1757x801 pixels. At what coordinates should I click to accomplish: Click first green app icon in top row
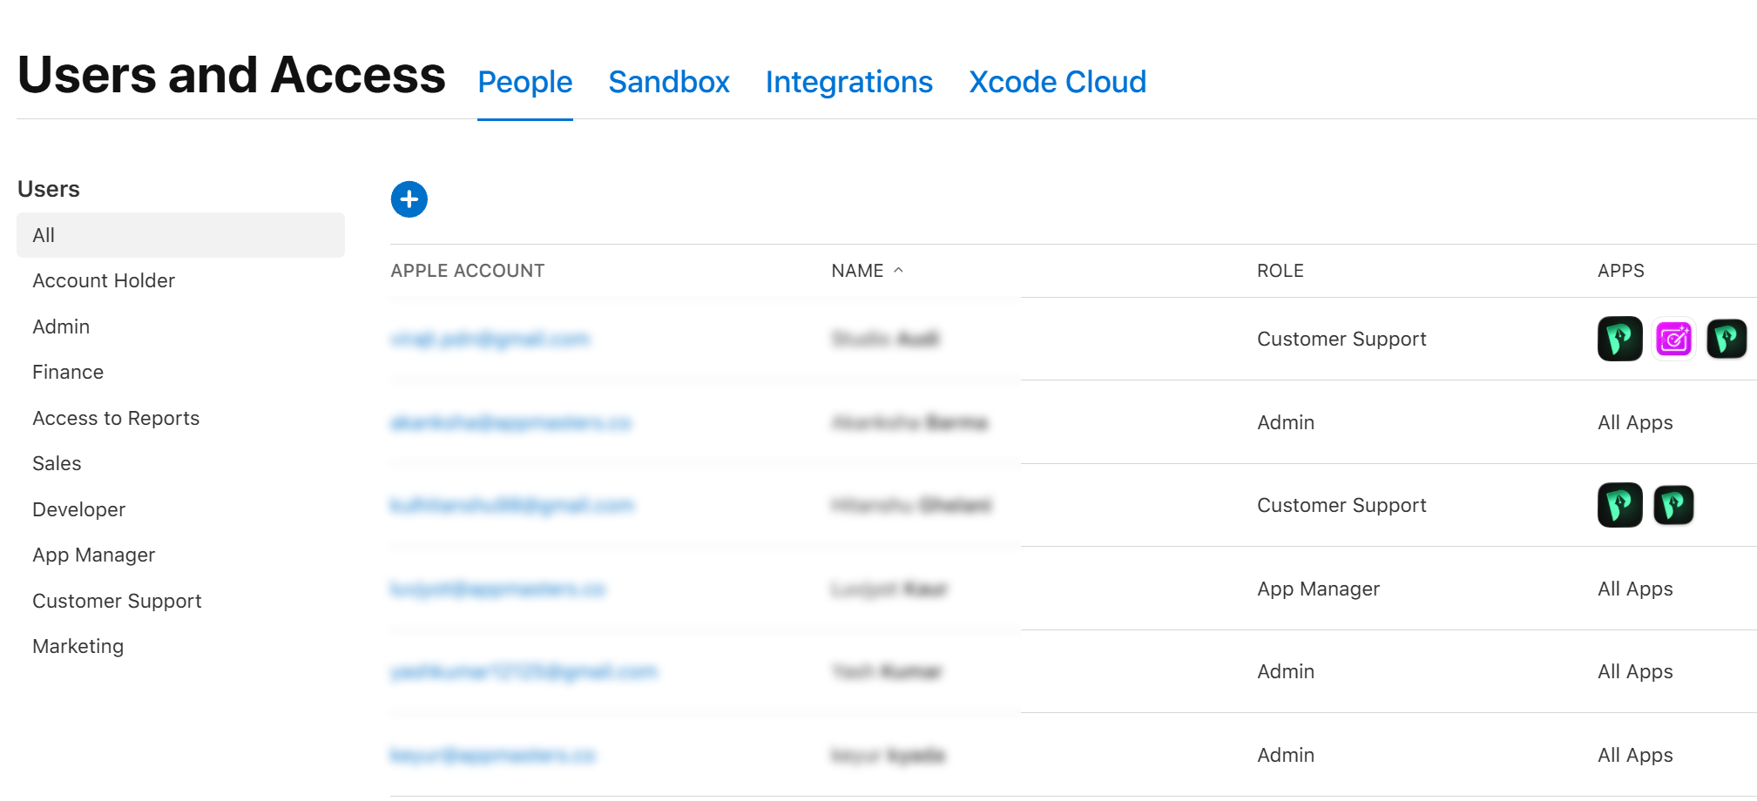click(1619, 339)
